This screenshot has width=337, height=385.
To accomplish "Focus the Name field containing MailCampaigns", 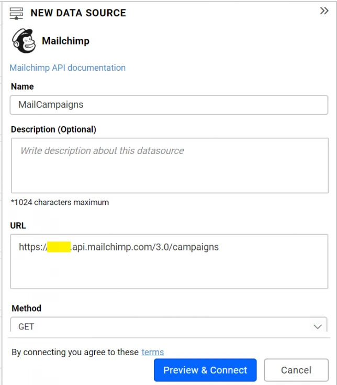I will (168, 105).
